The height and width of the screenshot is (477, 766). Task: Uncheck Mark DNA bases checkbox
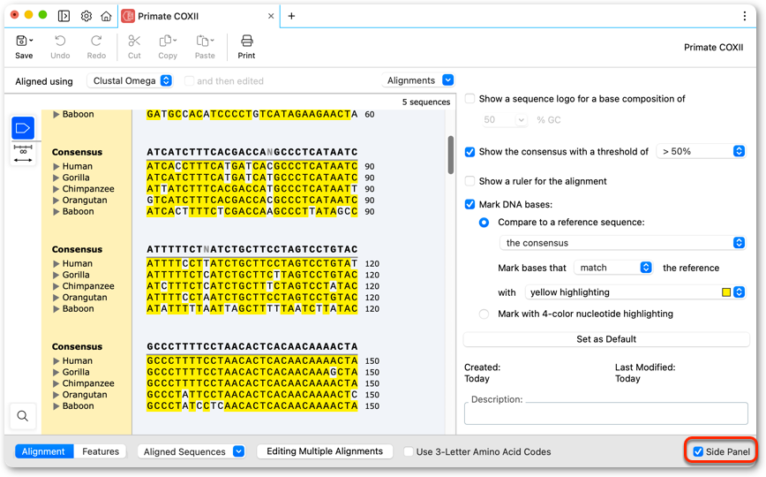tap(469, 205)
